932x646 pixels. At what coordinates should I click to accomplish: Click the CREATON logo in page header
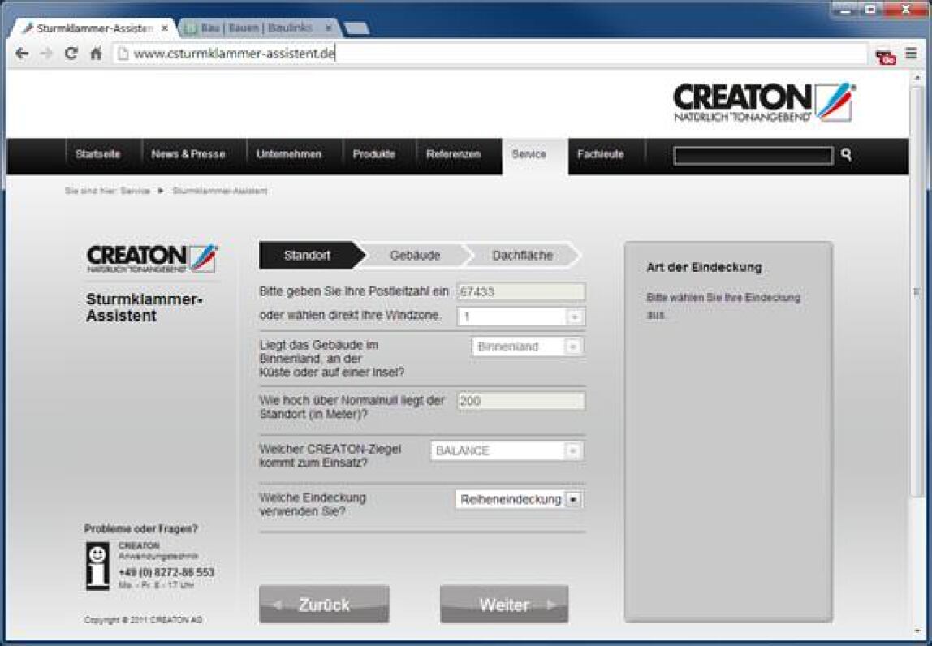pyautogui.click(x=765, y=103)
